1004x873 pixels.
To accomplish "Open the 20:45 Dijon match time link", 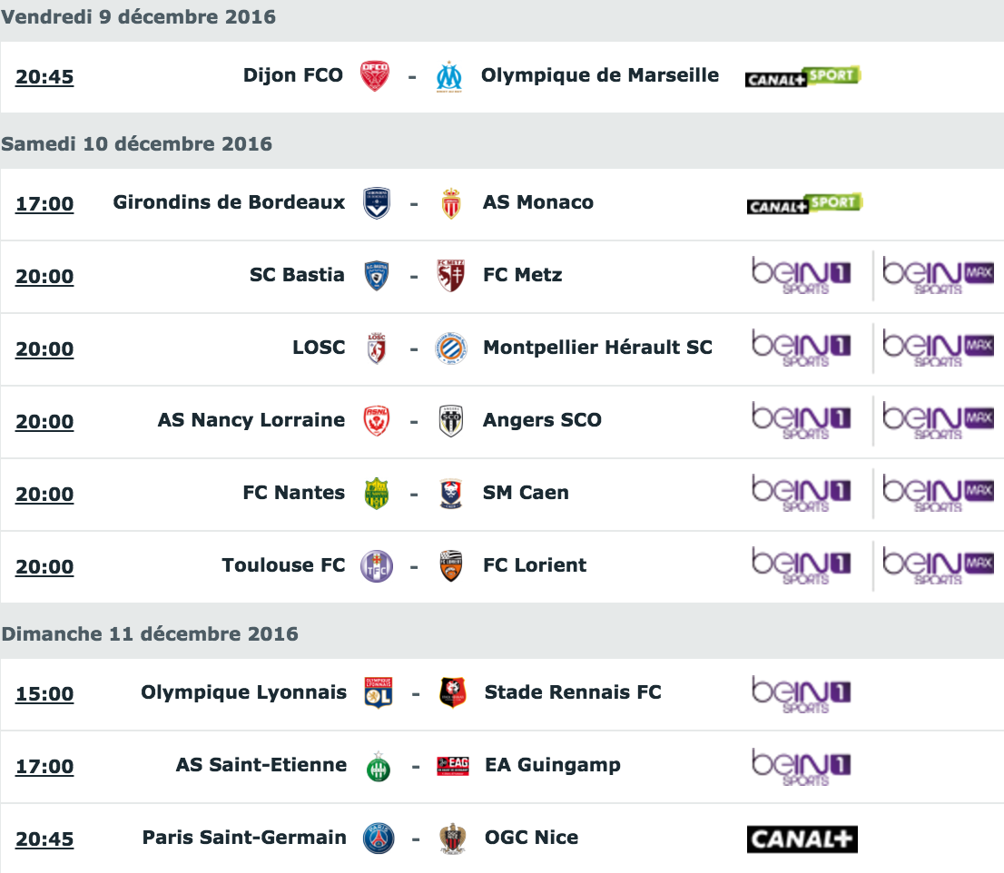I will tap(44, 77).
